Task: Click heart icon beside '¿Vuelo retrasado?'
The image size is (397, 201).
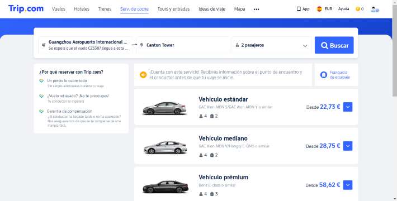Action: coord(41,96)
